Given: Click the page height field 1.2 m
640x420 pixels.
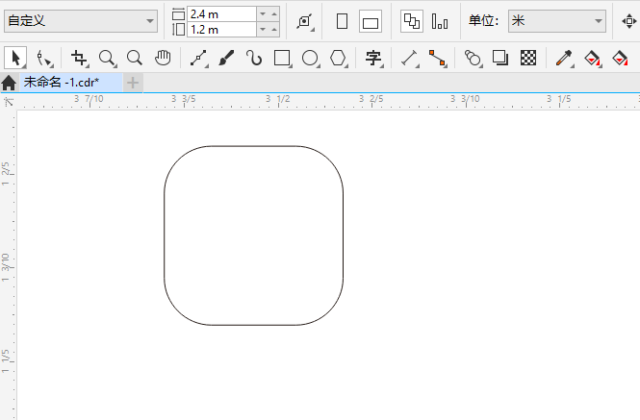Looking at the screenshot, I should [221, 30].
